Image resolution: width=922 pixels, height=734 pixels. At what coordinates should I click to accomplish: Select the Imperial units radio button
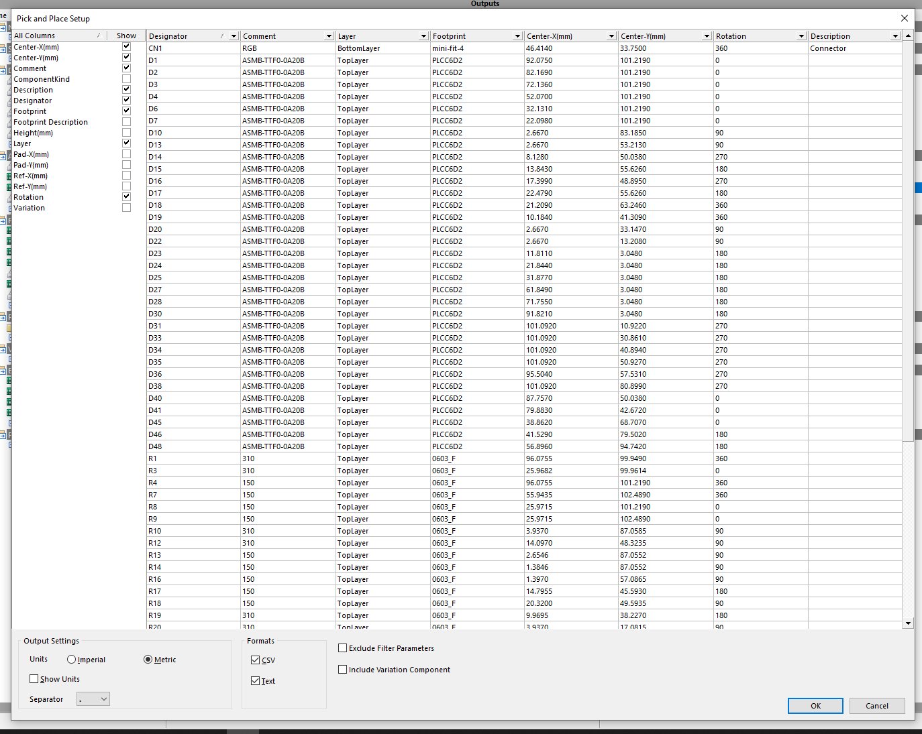point(71,660)
